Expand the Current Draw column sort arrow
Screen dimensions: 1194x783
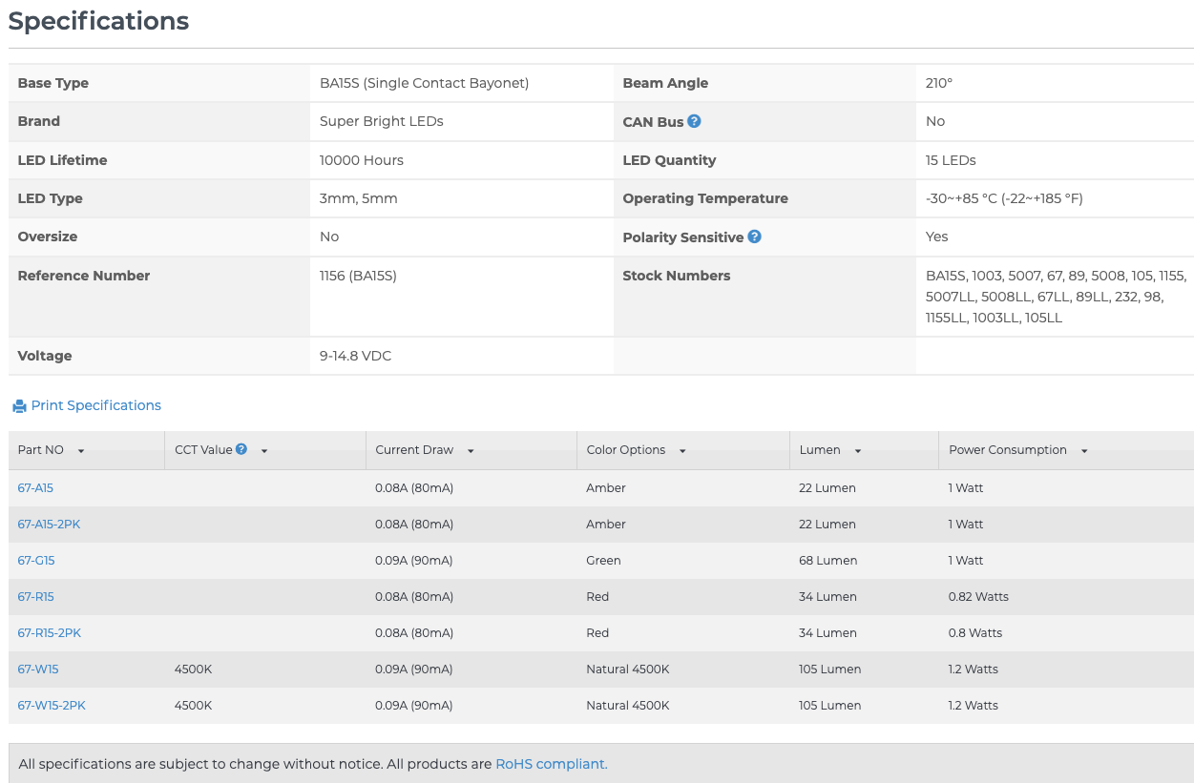point(471,451)
